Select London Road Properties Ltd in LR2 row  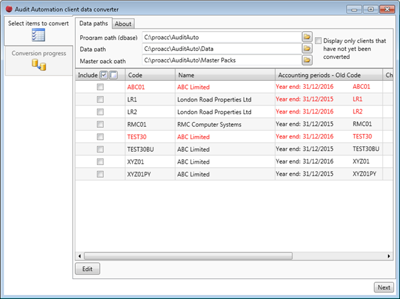tap(214, 112)
